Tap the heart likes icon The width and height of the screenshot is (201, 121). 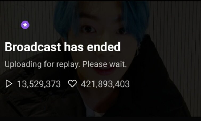point(72,84)
